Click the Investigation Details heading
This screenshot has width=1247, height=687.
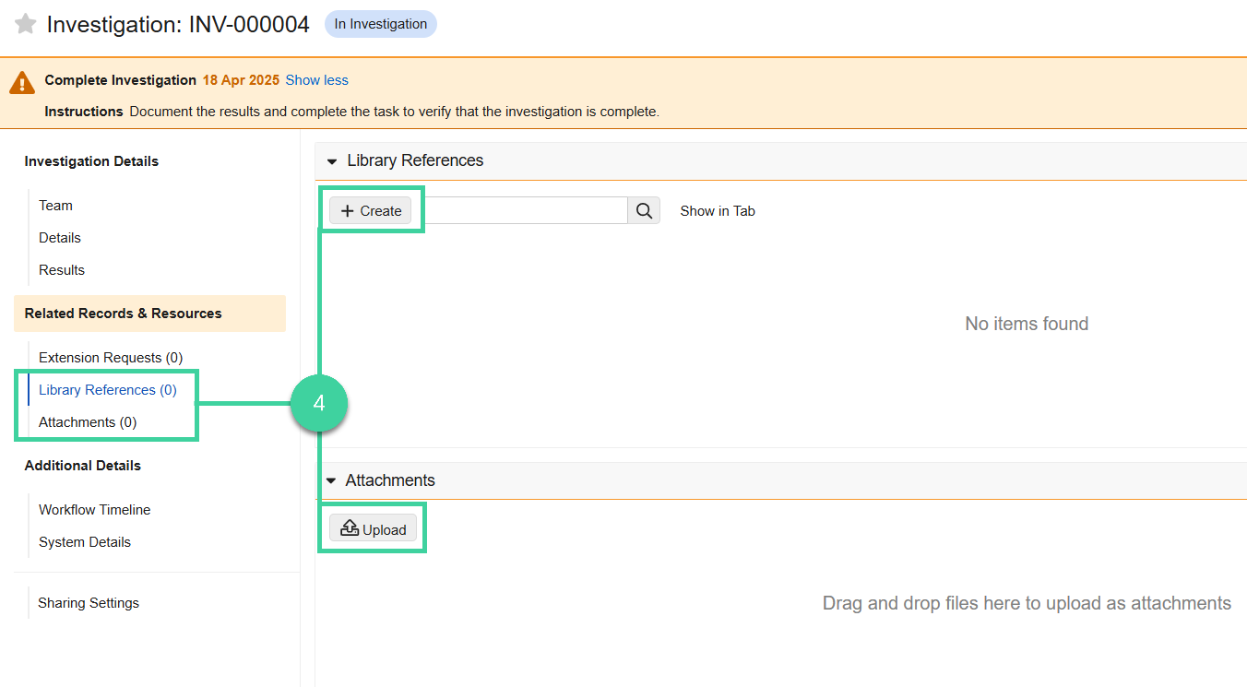tap(91, 161)
